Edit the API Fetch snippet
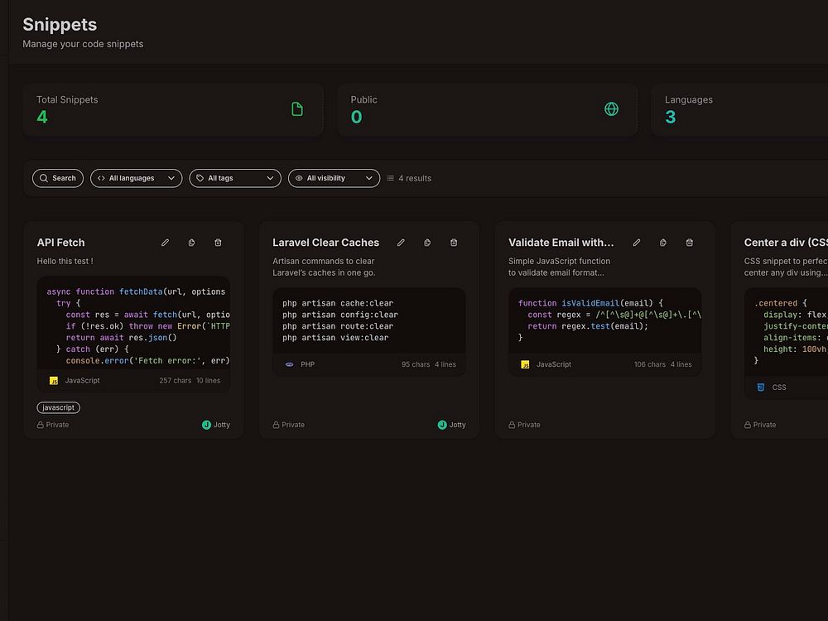 tap(166, 243)
